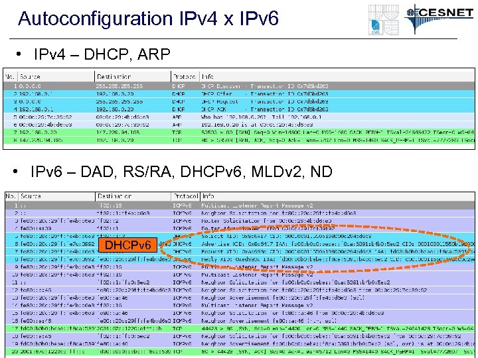Image resolution: width=478 pixels, height=358 pixels.
Task: Select IPv6 packet 11, Neighbor Solicitation row
Action: point(240,282)
